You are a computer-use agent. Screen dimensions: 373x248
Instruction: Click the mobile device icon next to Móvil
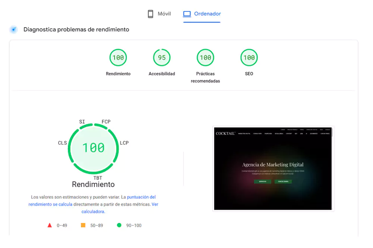point(150,13)
